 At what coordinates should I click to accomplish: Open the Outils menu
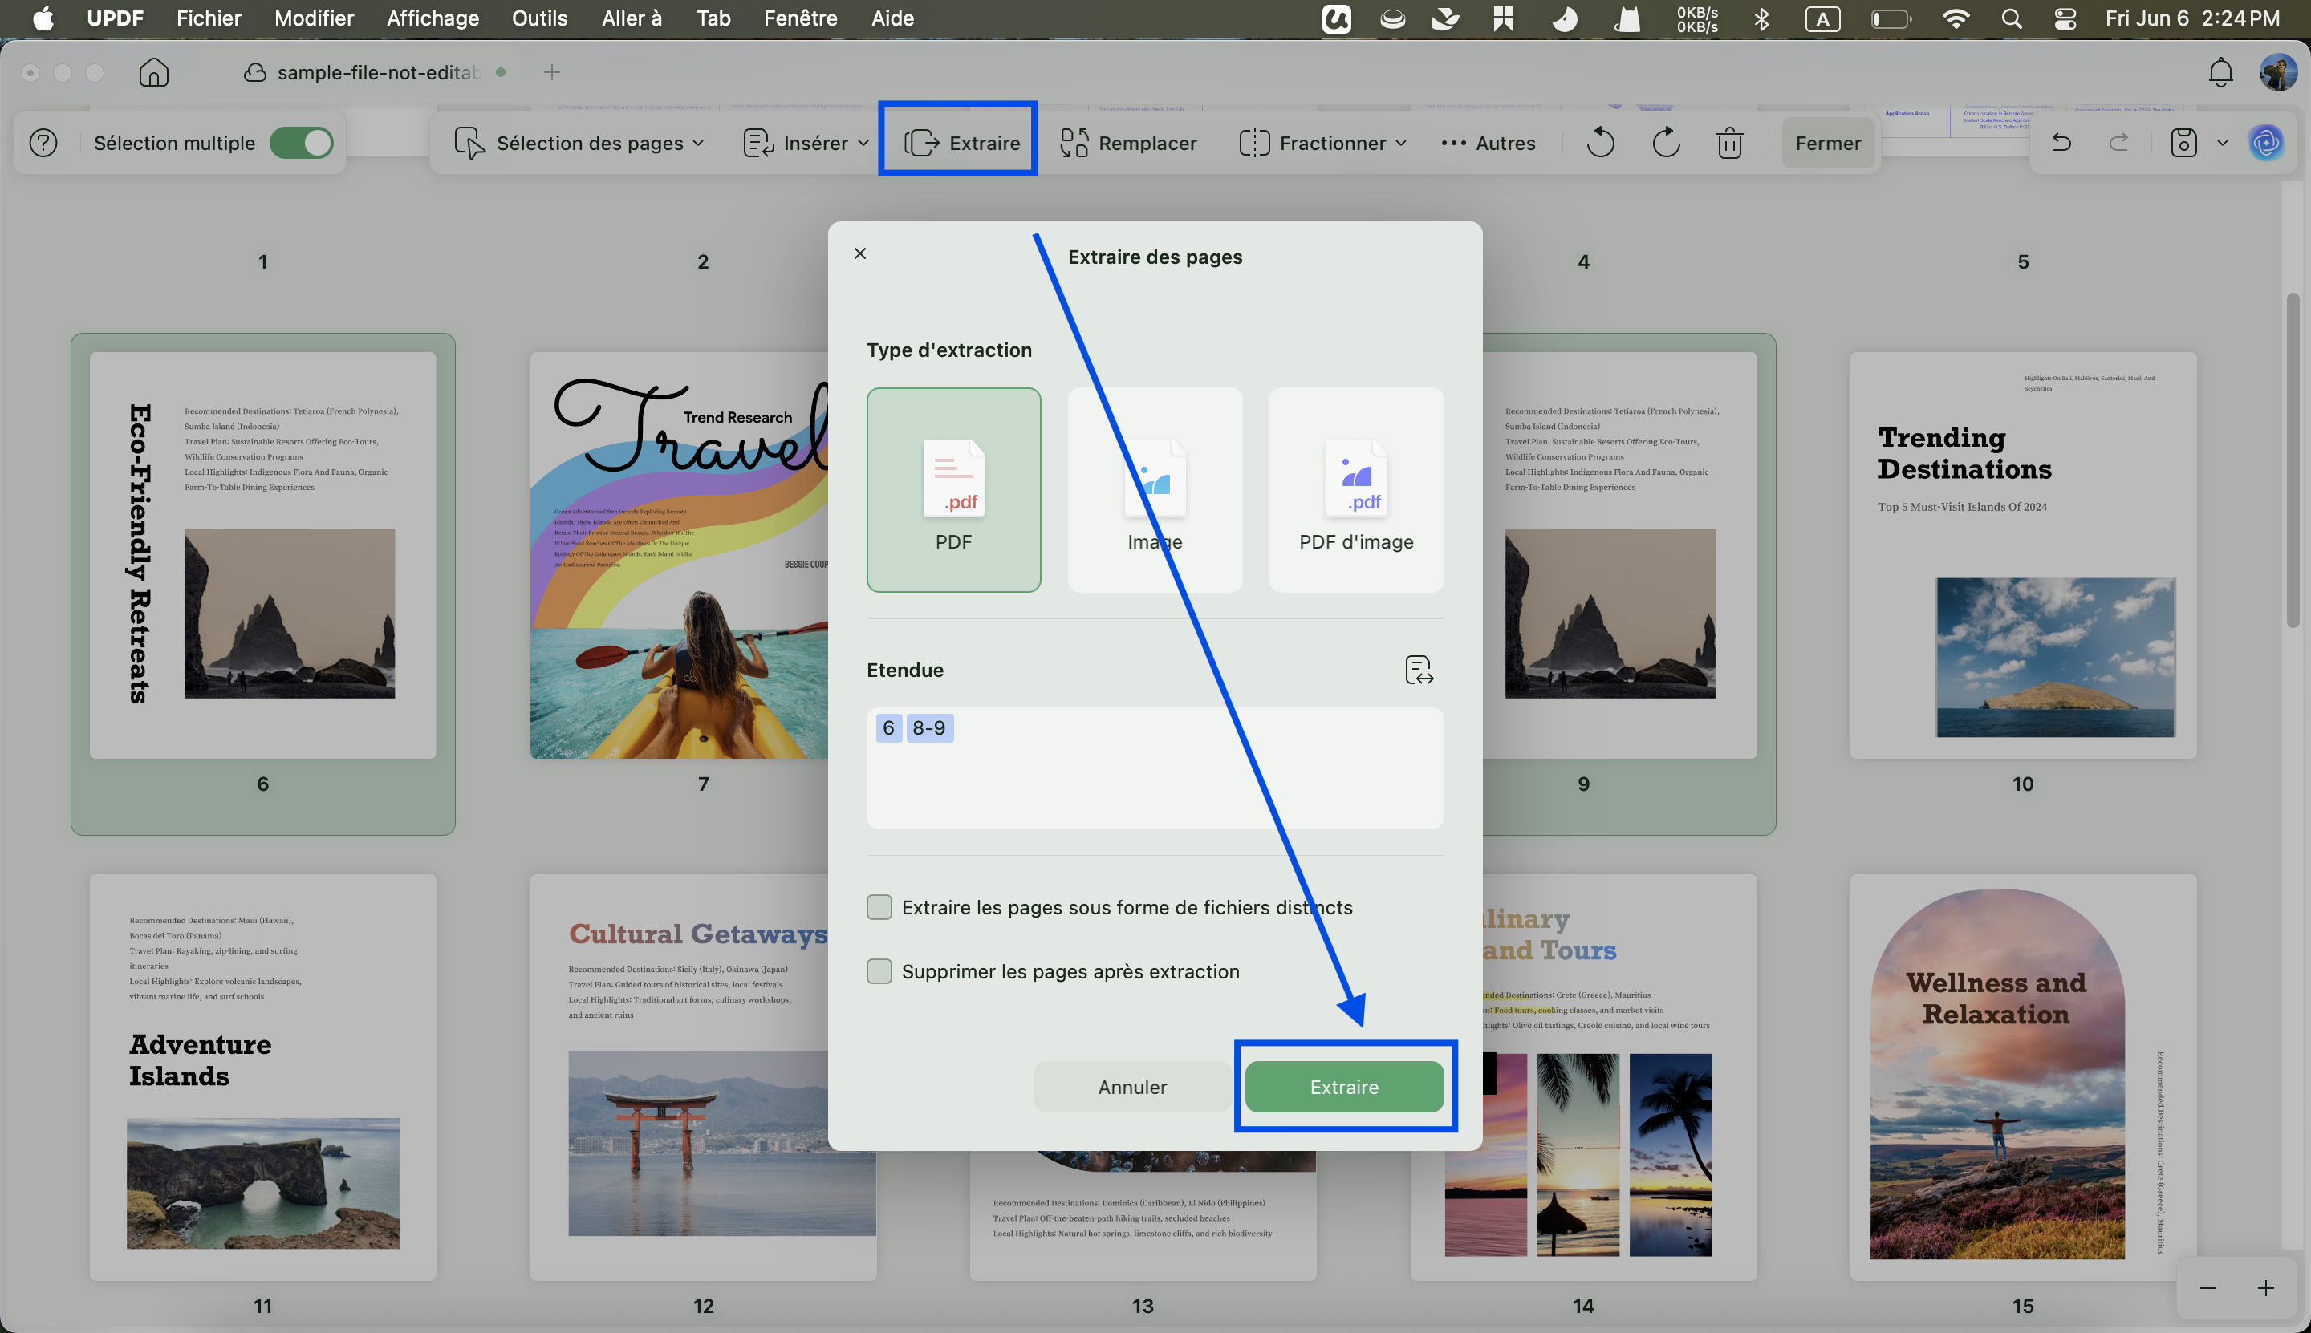[539, 18]
